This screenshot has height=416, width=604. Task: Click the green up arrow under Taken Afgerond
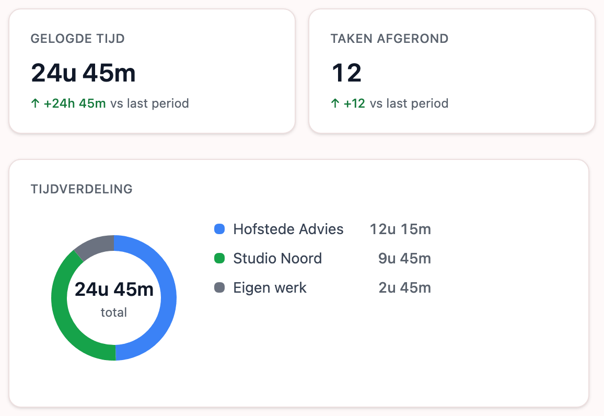coord(335,103)
